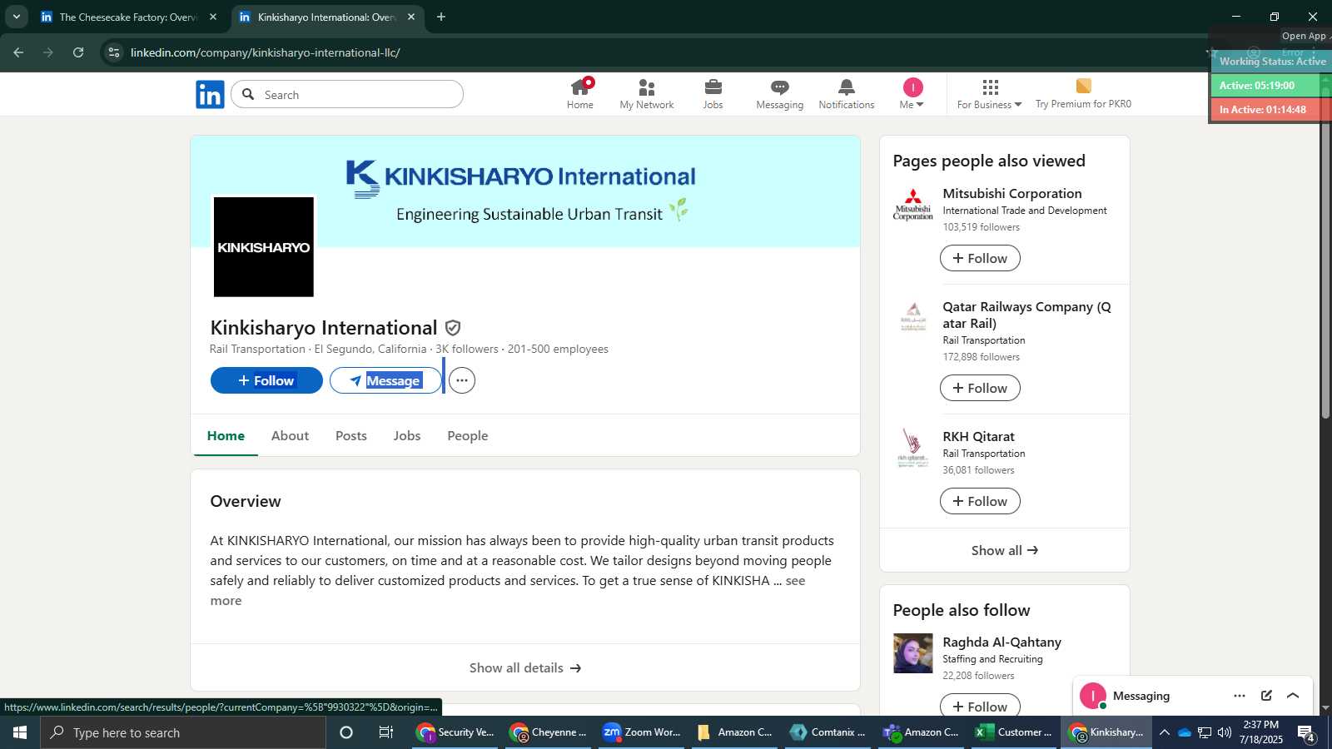Expand the Messaging panel chevron

click(x=1293, y=696)
